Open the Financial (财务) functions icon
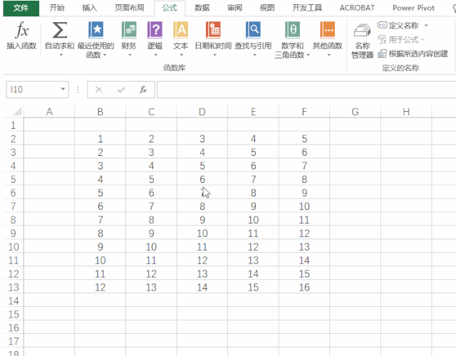The width and height of the screenshot is (456, 356). coord(129,30)
